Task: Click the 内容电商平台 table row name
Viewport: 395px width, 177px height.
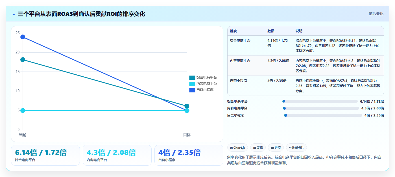Action: pos(240,61)
